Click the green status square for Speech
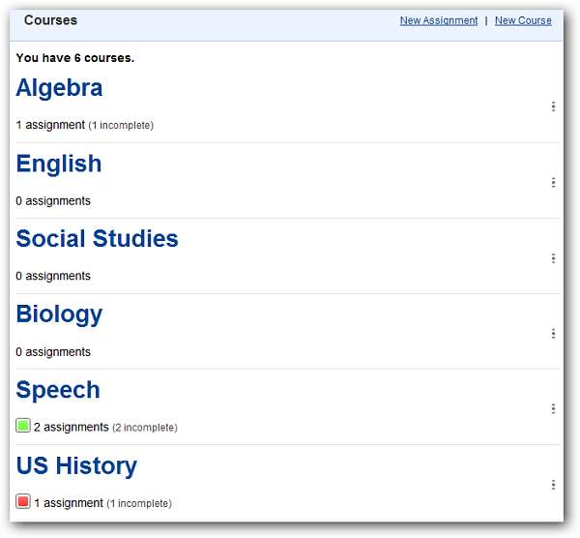 [x=23, y=426]
